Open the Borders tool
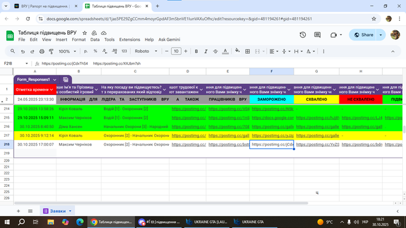Image resolution: width=406 pixels, height=228 pixels. tap(247, 51)
